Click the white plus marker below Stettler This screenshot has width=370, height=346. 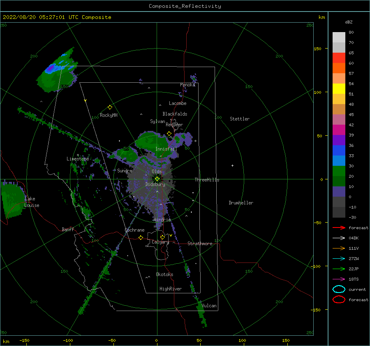232,165
